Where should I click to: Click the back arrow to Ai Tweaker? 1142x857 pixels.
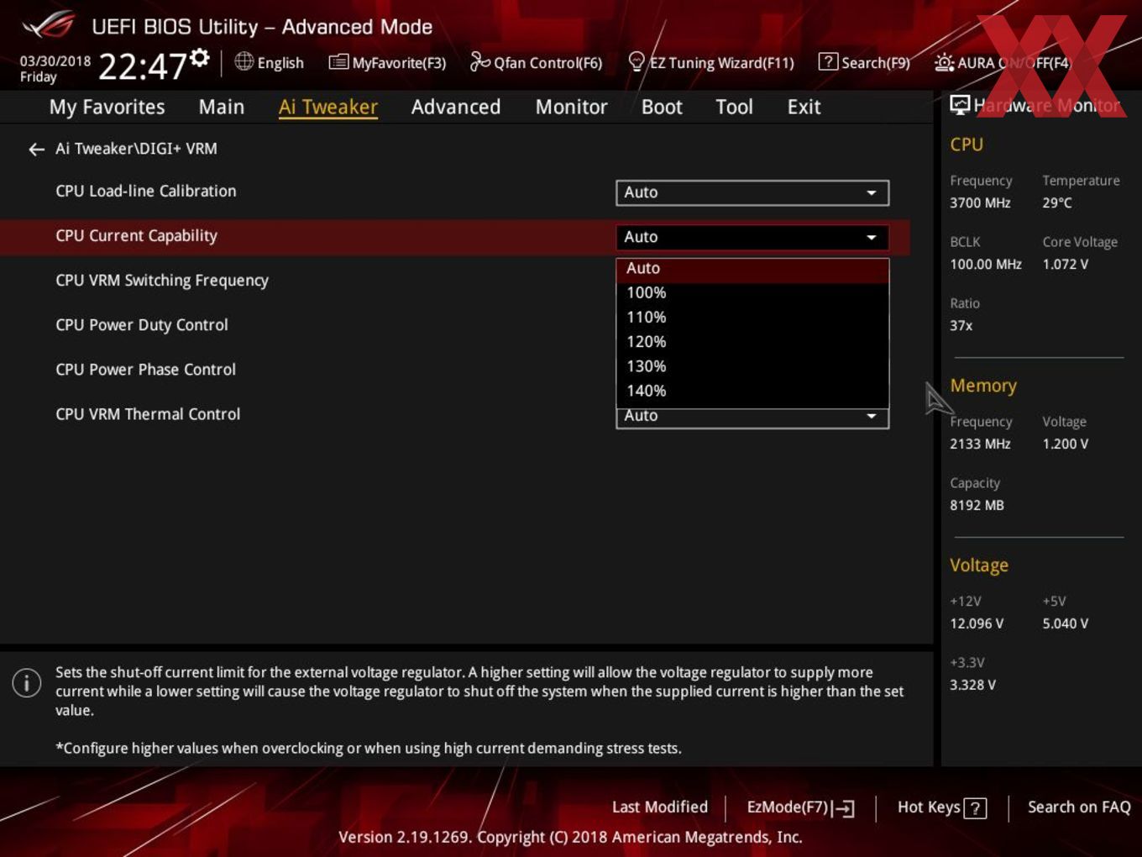click(x=36, y=150)
